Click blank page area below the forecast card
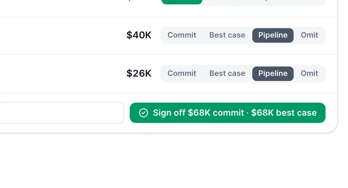This screenshot has height=188, width=348. click(x=174, y=161)
